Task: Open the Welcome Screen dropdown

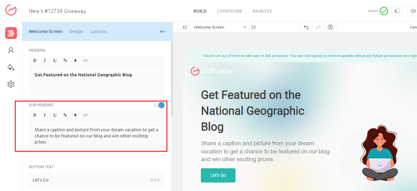Action: coord(219,27)
